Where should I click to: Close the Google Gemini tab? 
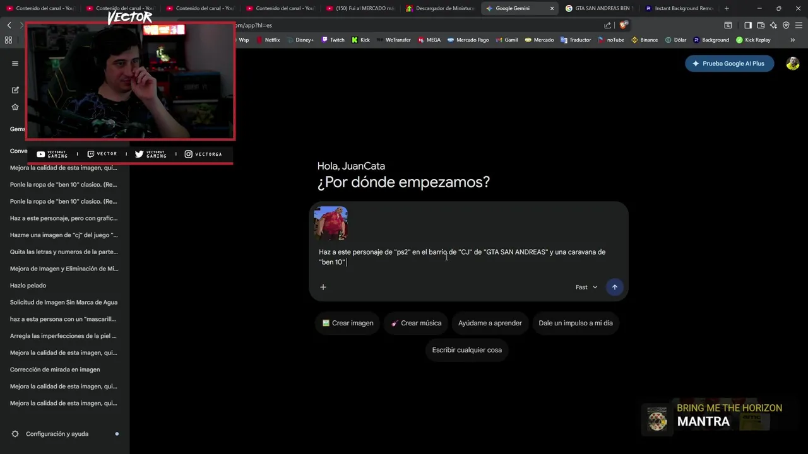pyautogui.click(x=552, y=8)
